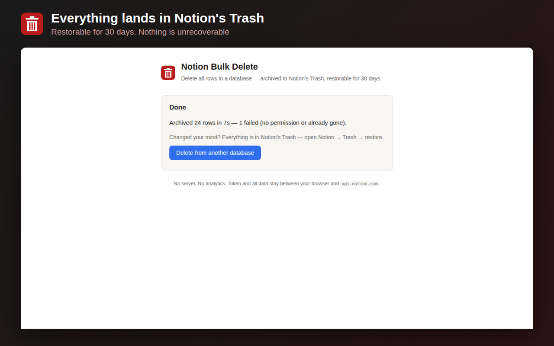Click the "No server. No analytics." footer note
Viewport: 554px width, 346px height.
pyautogui.click(x=277, y=184)
